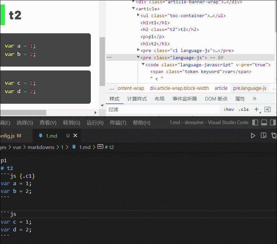Screen dimensions: 277x244
Task: Toggle the VS Code bottom panel layout icon
Action: click(264, 122)
